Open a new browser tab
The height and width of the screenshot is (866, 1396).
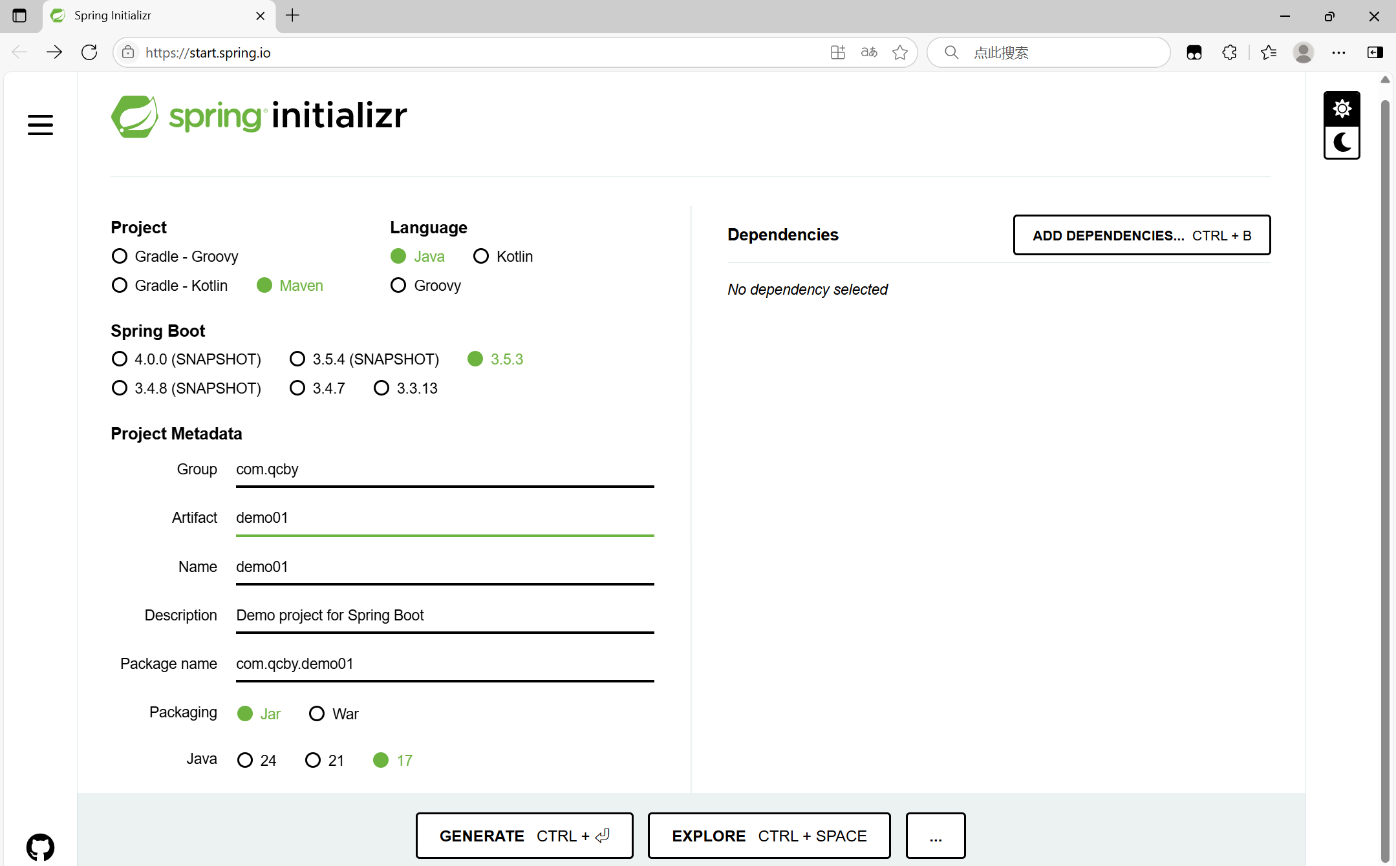click(x=292, y=16)
